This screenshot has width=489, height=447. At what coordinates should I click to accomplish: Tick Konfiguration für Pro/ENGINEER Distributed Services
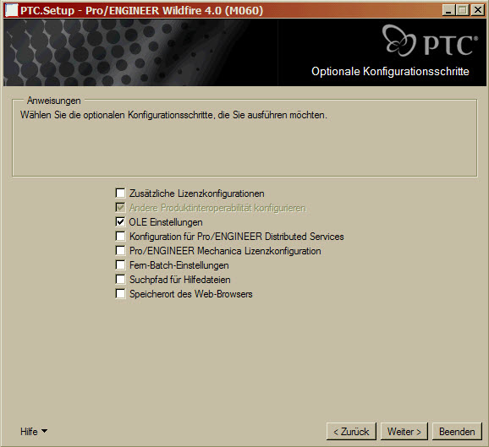coord(120,236)
